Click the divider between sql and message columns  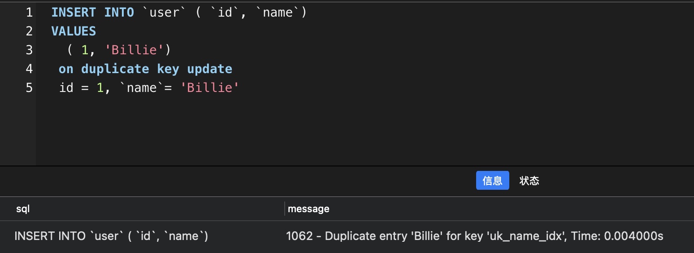point(285,209)
